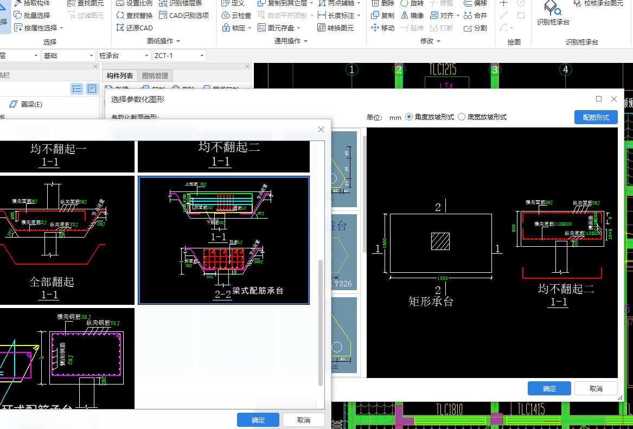Expand the 长度标注 dropdown
633x429 pixels.
pos(359,16)
